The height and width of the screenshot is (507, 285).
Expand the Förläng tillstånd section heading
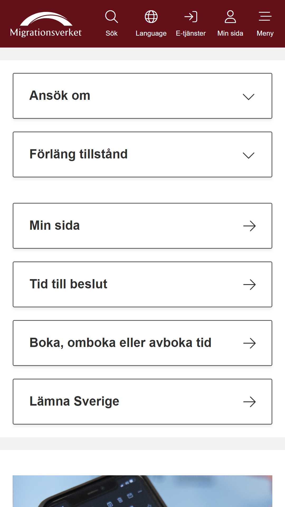tap(142, 154)
